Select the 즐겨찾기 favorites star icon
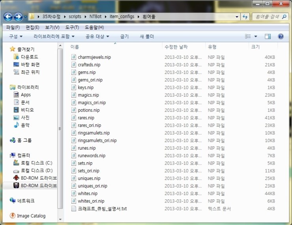Screen dimensions: 292x225 tap(13, 49)
